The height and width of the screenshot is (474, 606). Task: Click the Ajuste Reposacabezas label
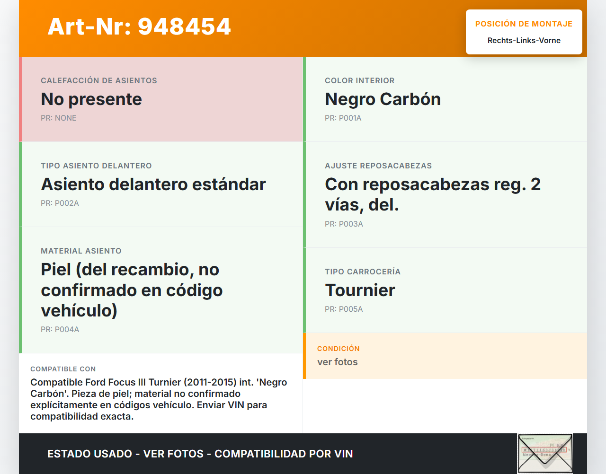[378, 166]
